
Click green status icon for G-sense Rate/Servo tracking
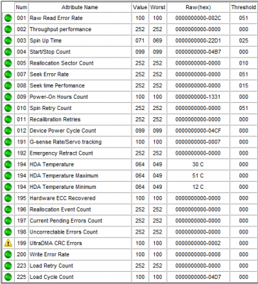pyautogui.click(x=8, y=142)
